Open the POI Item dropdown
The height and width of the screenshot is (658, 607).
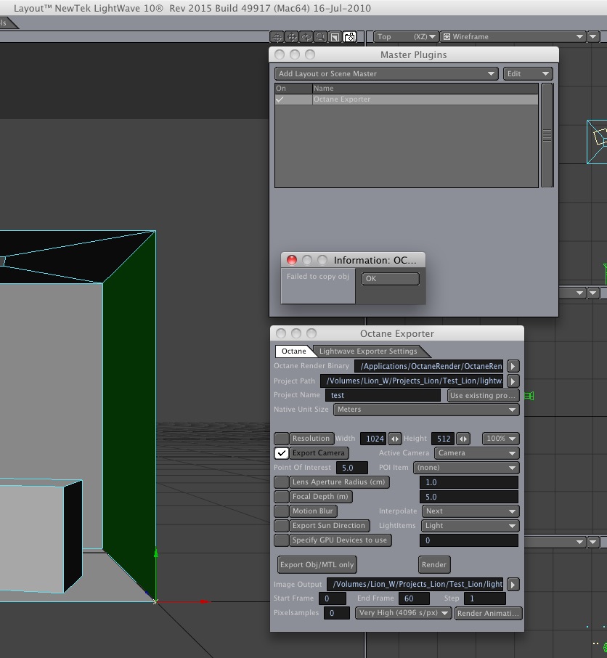(466, 468)
